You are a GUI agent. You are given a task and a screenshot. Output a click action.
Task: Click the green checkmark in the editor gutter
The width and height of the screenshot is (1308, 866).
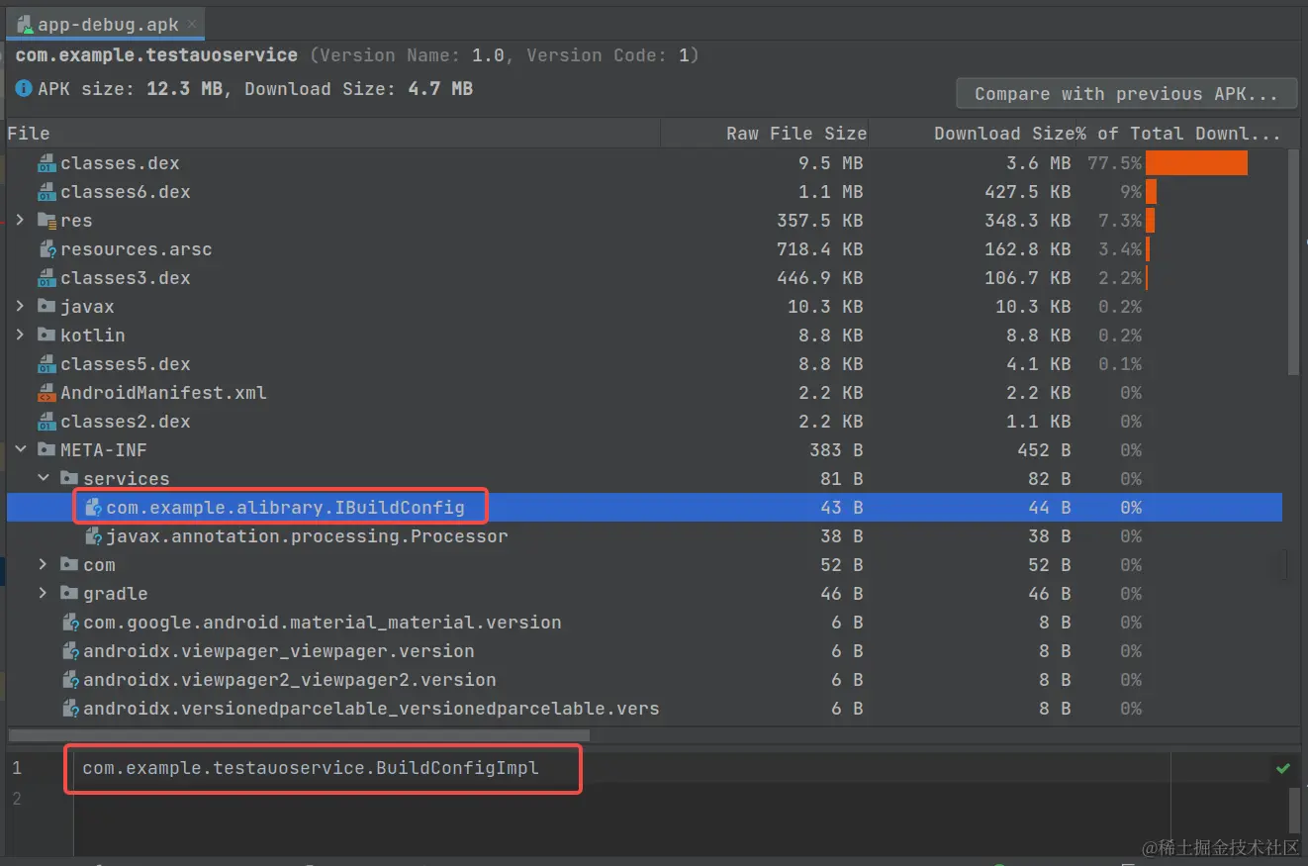click(x=1283, y=767)
